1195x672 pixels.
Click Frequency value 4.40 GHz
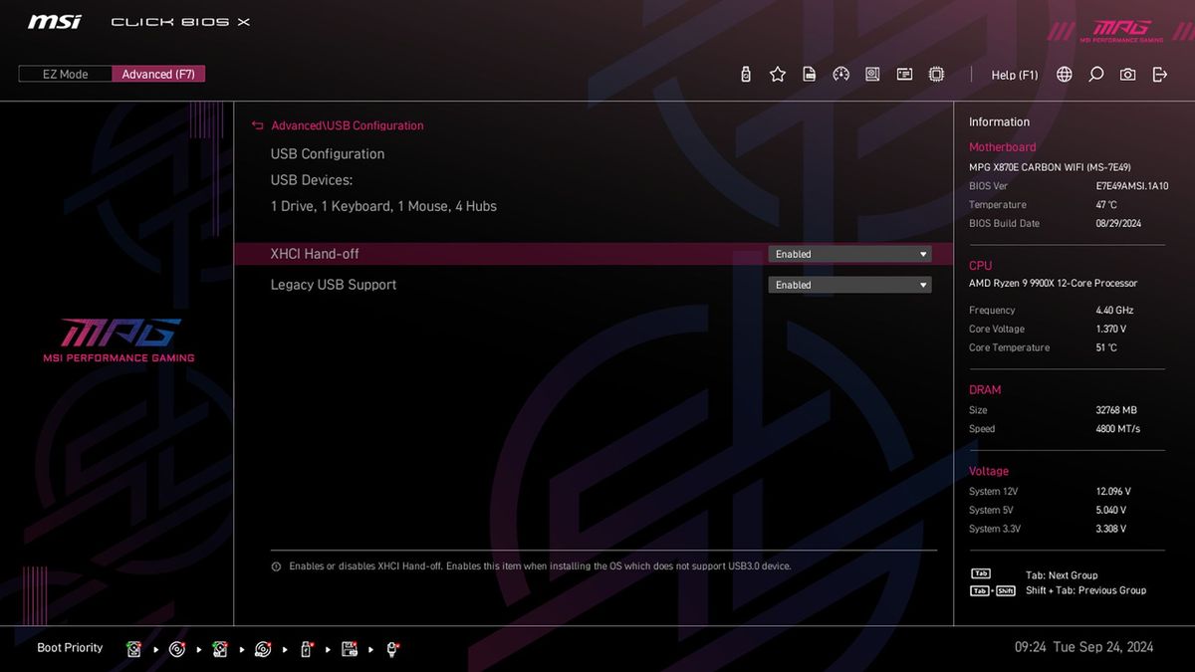(x=1114, y=310)
